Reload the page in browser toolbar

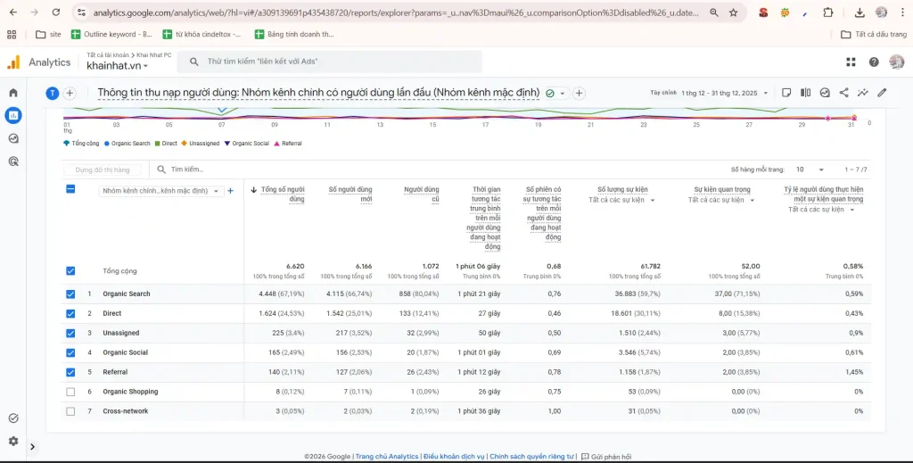point(56,12)
